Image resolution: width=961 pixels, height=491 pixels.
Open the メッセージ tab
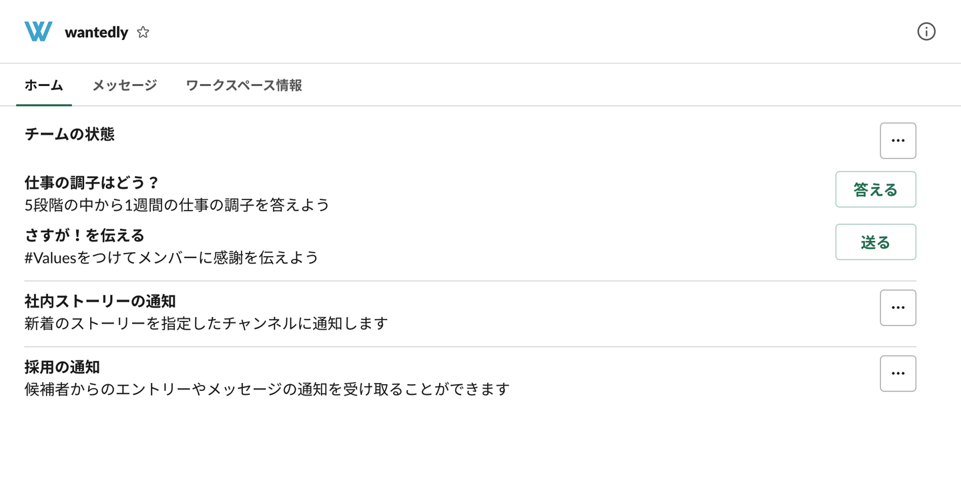[x=125, y=85]
